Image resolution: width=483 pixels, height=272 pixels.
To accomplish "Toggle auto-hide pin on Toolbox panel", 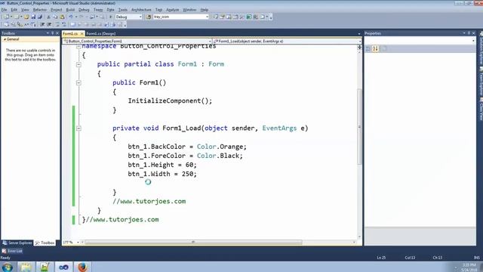I will [x=52, y=33].
